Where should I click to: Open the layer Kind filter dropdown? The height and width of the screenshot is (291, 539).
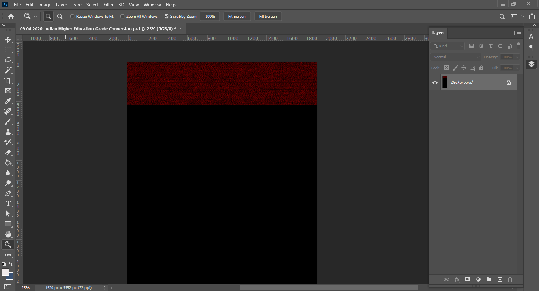click(461, 46)
